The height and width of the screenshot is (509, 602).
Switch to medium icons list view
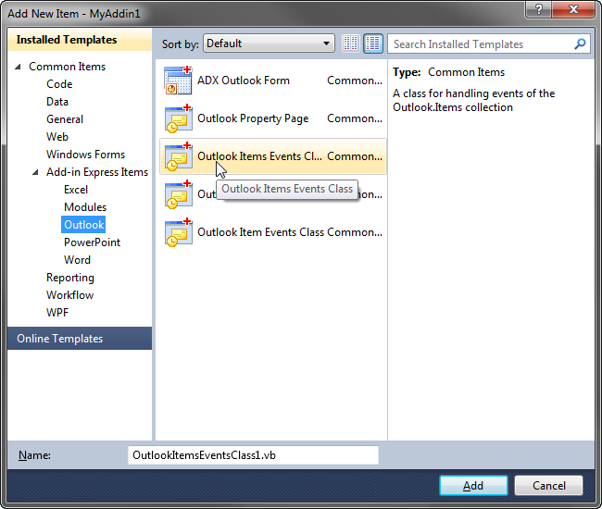pos(373,43)
